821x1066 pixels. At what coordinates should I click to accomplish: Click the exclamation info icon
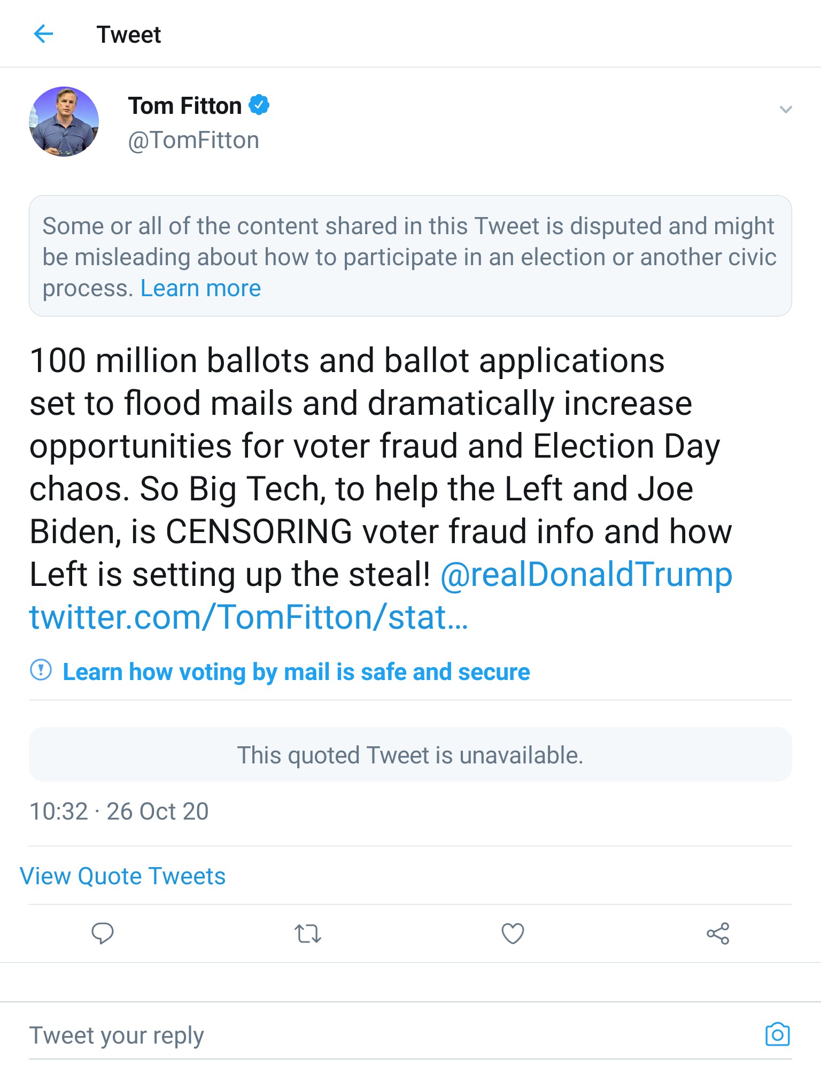[41, 670]
